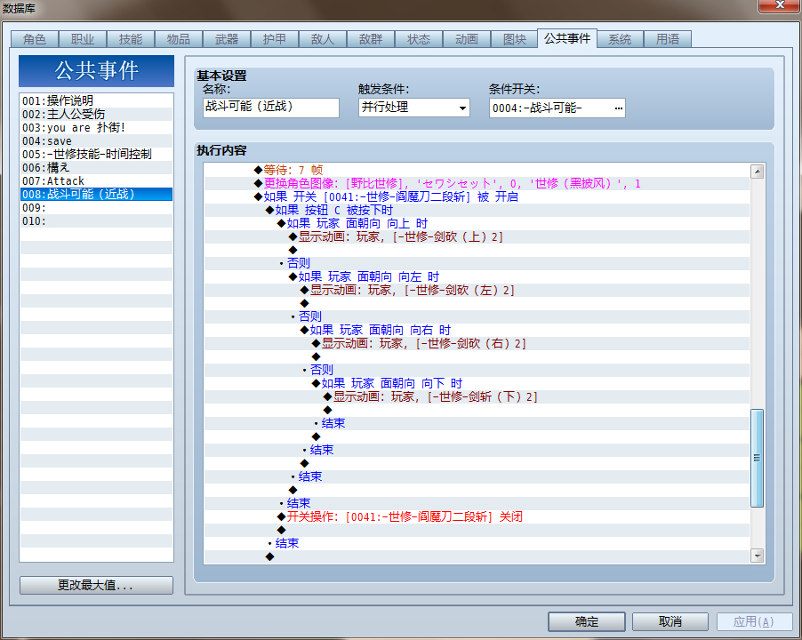Select the 如果 玩家 面朝向 向上 时 line
Image resolution: width=802 pixels, height=640 pixels.
(477, 223)
